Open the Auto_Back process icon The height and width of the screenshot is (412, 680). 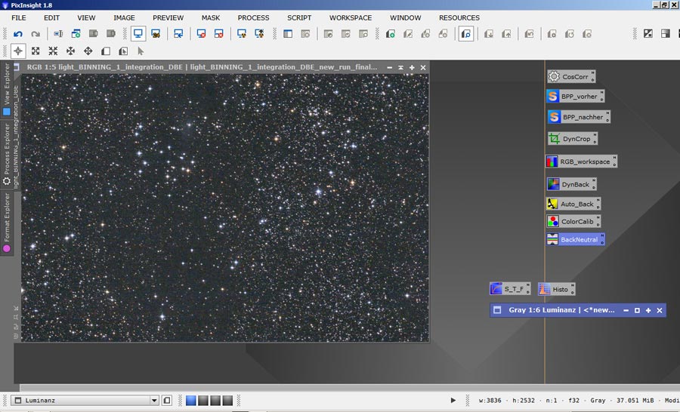(x=573, y=204)
